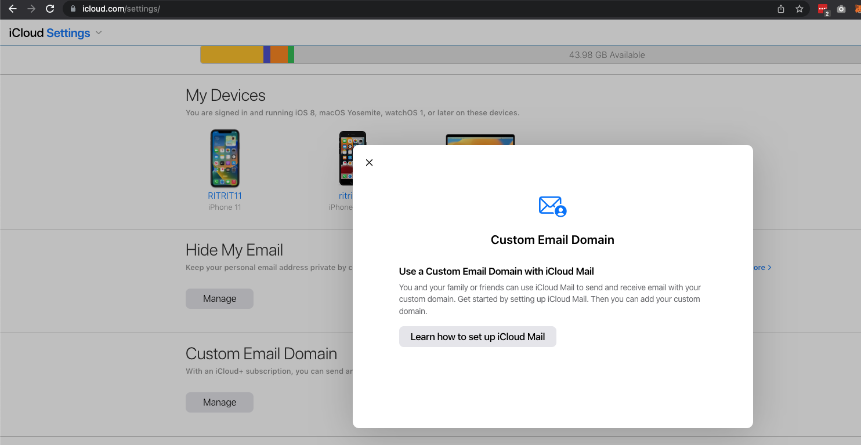Click Manage under Hide My Email
The width and height of the screenshot is (861, 445).
pyautogui.click(x=219, y=298)
